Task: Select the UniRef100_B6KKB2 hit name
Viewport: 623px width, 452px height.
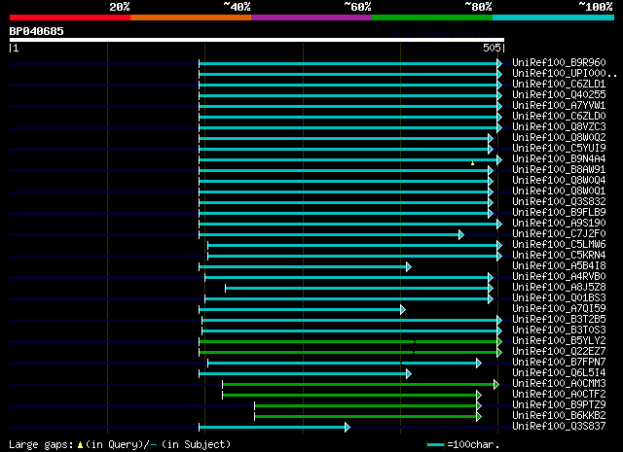Action: pos(559,415)
